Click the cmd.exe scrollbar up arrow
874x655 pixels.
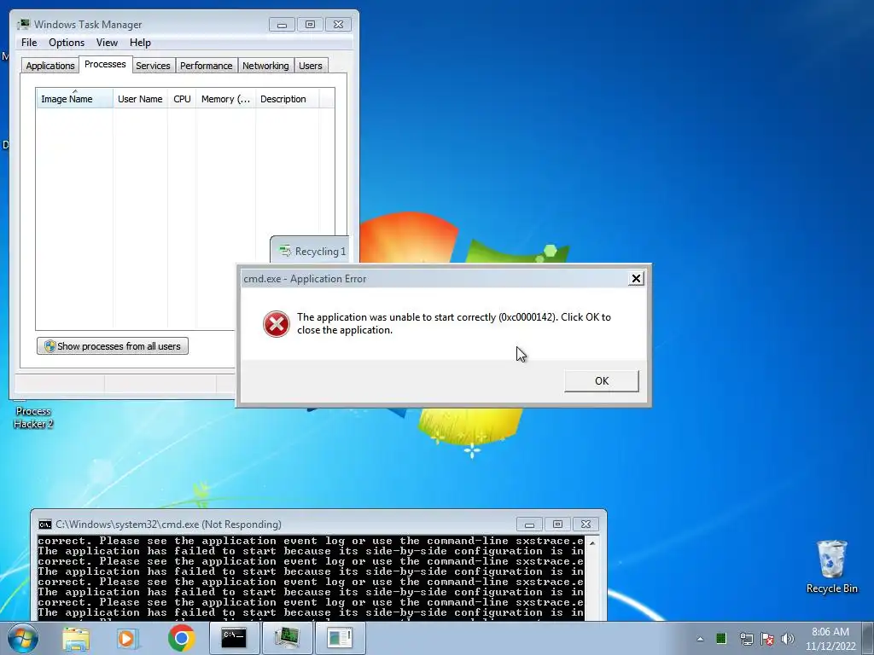click(592, 543)
